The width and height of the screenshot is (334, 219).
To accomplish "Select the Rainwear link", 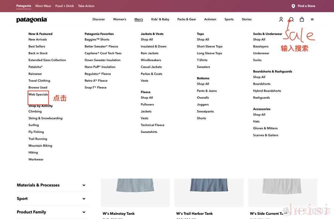I will (35, 74).
